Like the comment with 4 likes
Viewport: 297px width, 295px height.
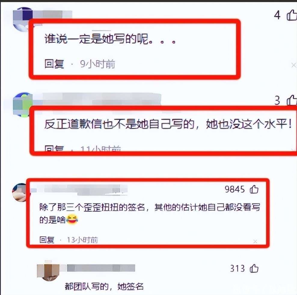(x=292, y=15)
